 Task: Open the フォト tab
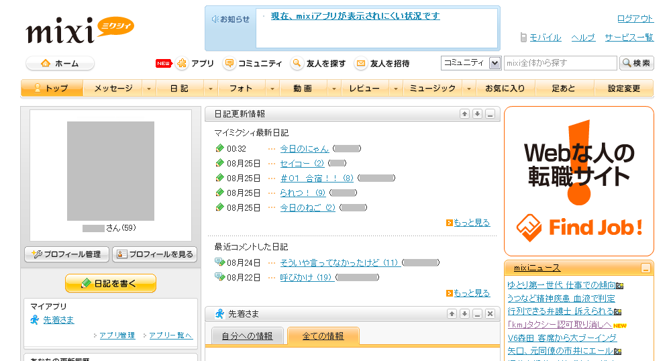242,88
